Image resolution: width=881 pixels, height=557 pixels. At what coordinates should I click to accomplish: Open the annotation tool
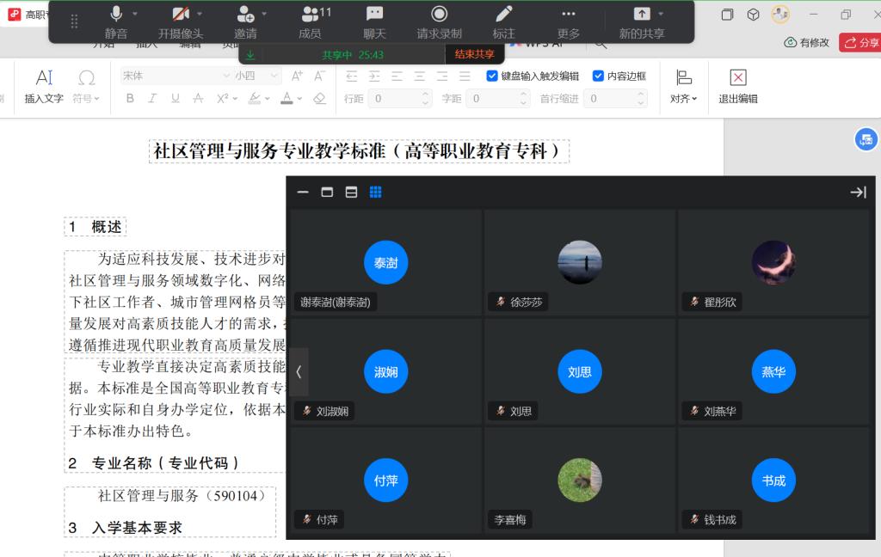click(504, 21)
